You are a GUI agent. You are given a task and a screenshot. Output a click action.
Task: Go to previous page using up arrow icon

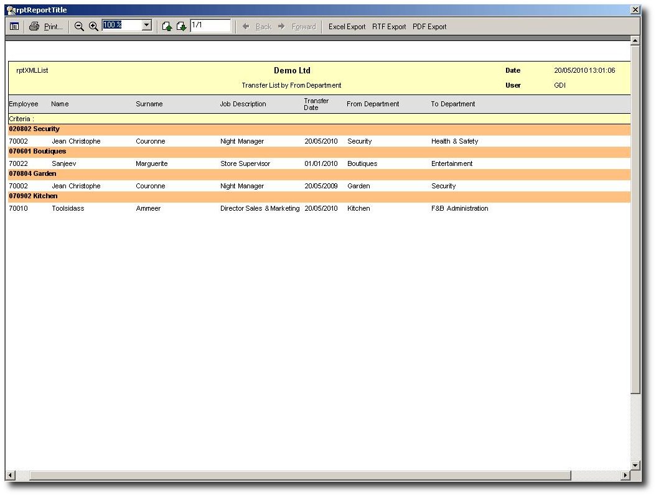pos(167,27)
